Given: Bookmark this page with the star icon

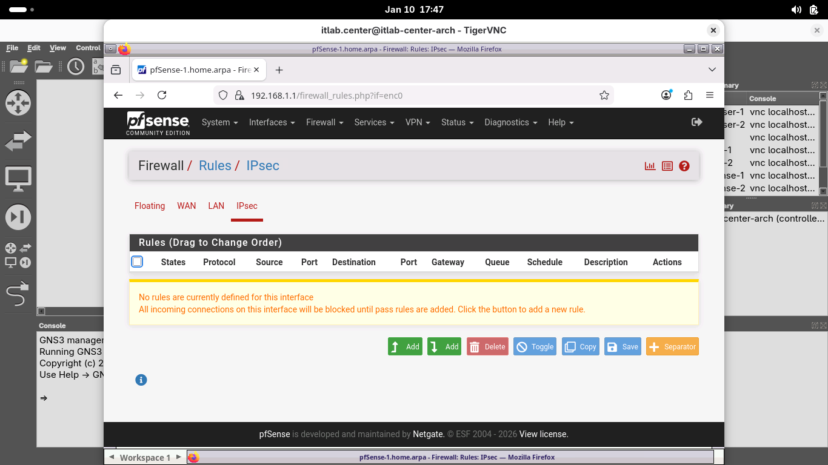Looking at the screenshot, I should (604, 95).
